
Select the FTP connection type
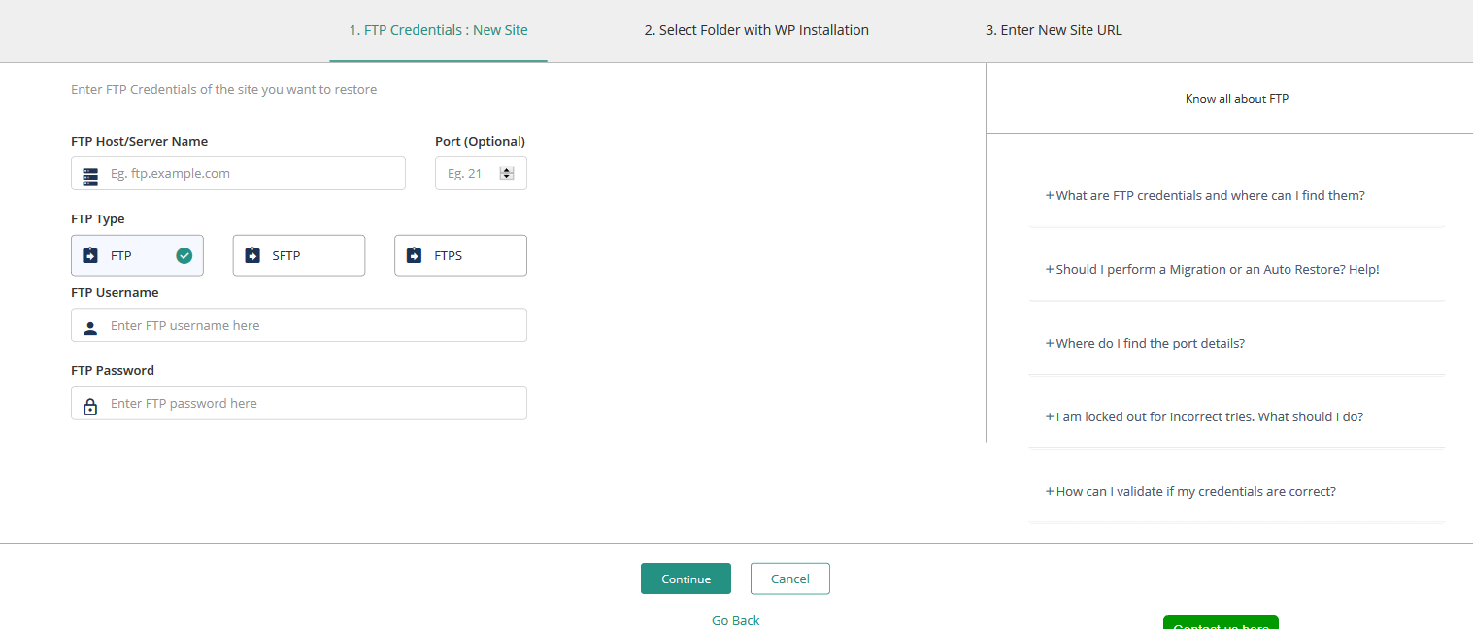137,256
